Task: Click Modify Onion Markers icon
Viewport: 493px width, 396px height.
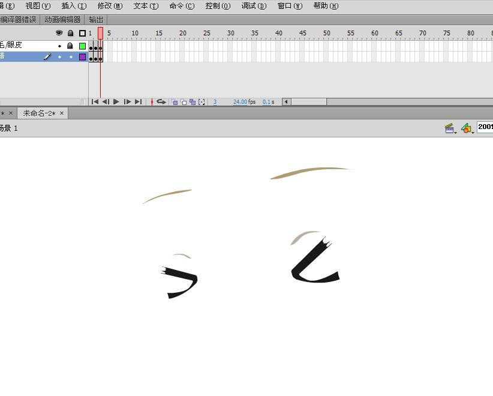Action: (x=202, y=102)
